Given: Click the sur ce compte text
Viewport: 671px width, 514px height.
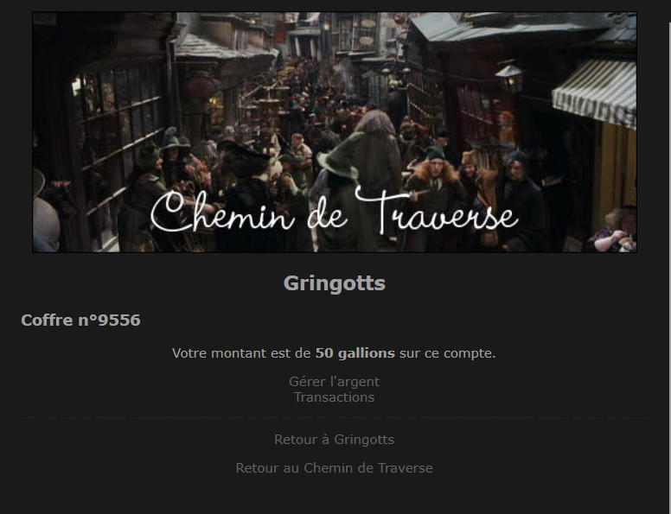Looking at the screenshot, I should 447,353.
